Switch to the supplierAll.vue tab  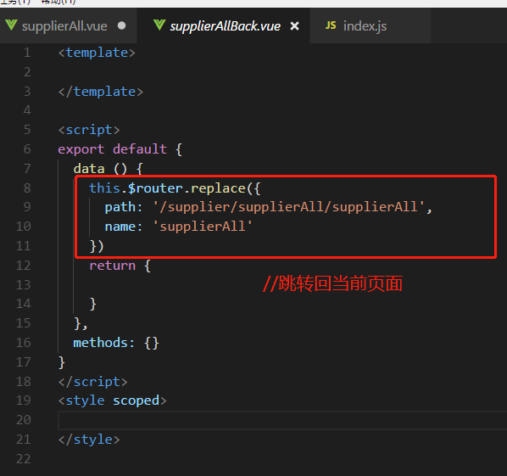[64, 26]
